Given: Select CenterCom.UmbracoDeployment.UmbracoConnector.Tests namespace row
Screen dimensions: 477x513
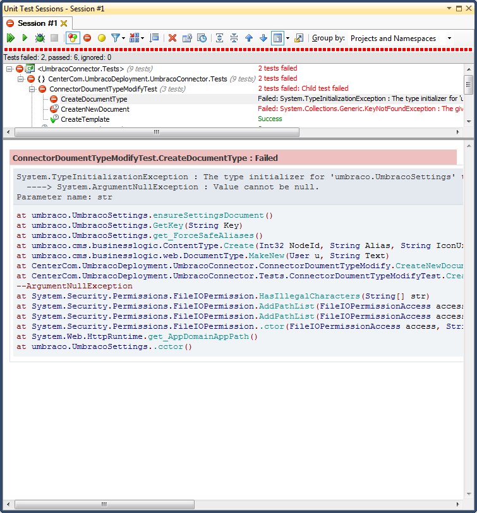Looking at the screenshot, I should coord(138,79).
